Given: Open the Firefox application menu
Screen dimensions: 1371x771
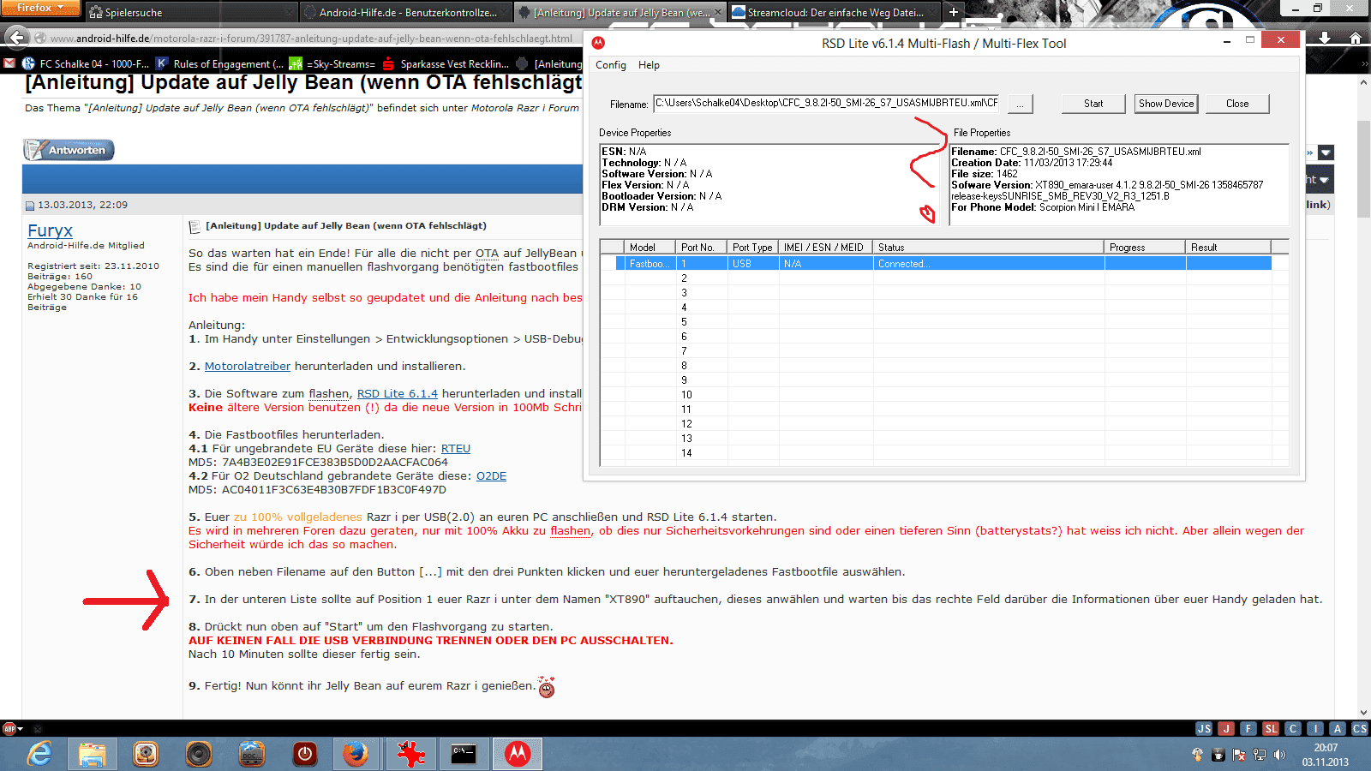Looking at the screenshot, I should 40,8.
